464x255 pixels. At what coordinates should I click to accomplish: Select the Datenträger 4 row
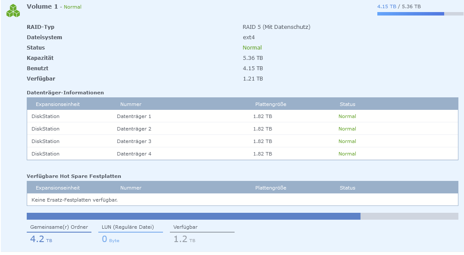[x=242, y=154]
